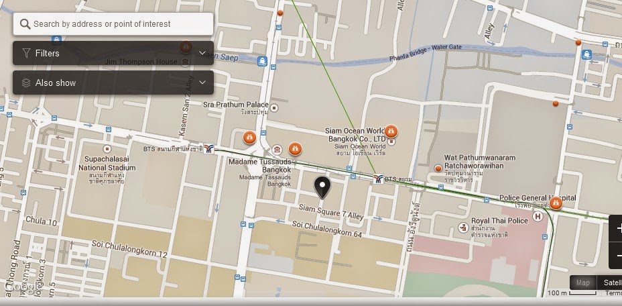
Task: Select the BTS National Stadium station icon
Action: (x=209, y=148)
